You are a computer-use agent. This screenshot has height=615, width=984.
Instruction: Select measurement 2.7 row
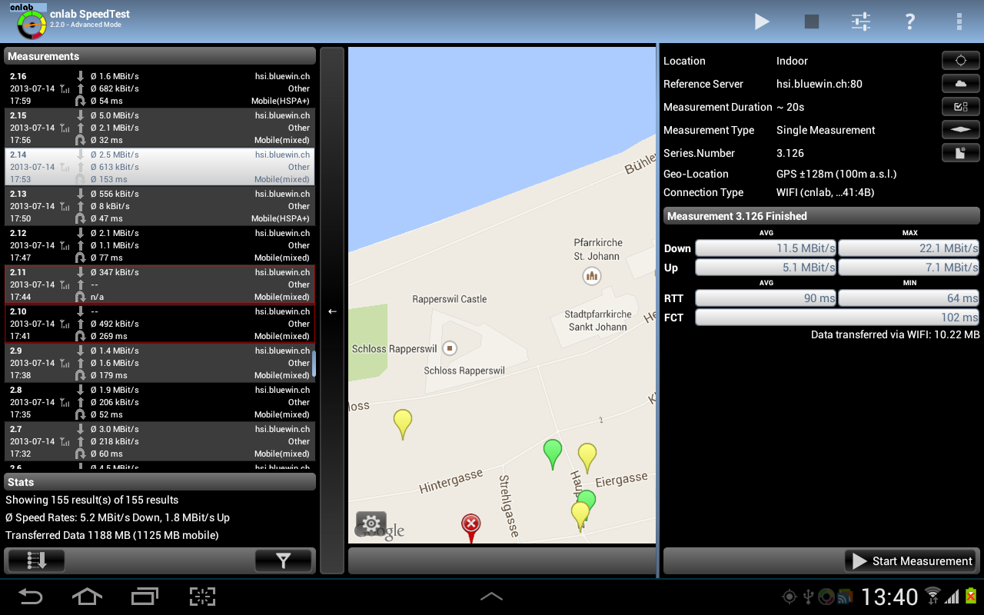(x=160, y=441)
